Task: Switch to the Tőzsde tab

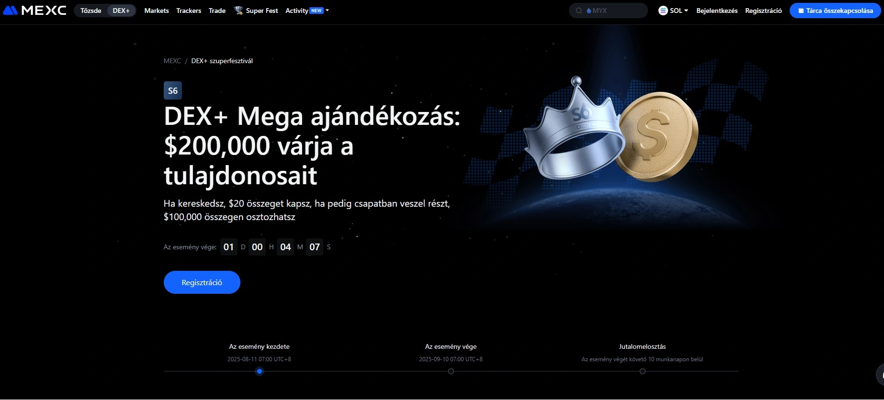Action: pyautogui.click(x=91, y=11)
